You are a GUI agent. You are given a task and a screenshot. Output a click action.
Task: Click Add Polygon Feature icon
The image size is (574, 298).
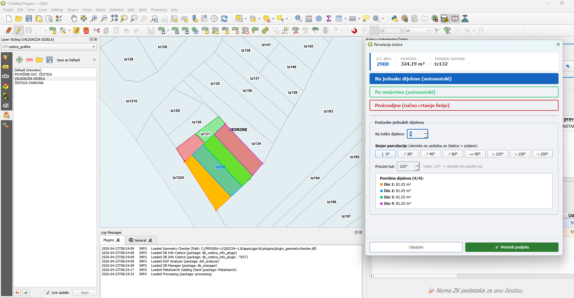click(53, 30)
